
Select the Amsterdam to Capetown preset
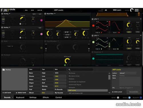pyautogui.click(x=77, y=82)
